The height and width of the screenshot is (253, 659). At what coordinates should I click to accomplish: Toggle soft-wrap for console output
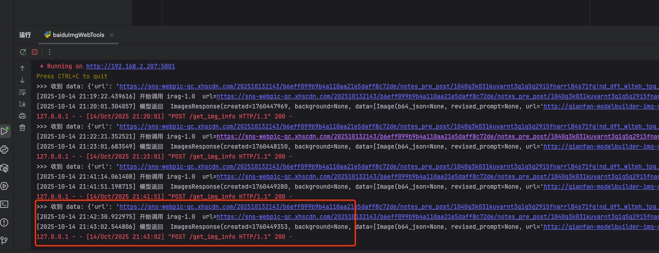[22, 92]
